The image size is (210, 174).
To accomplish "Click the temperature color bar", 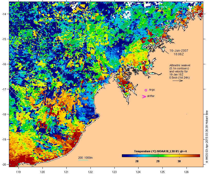I will [161, 156].
